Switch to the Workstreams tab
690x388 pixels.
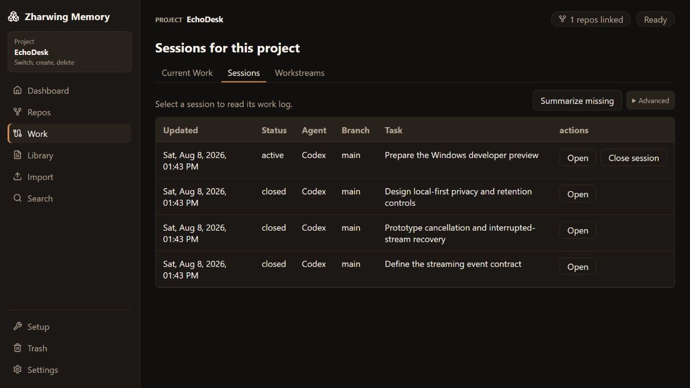pyautogui.click(x=300, y=73)
